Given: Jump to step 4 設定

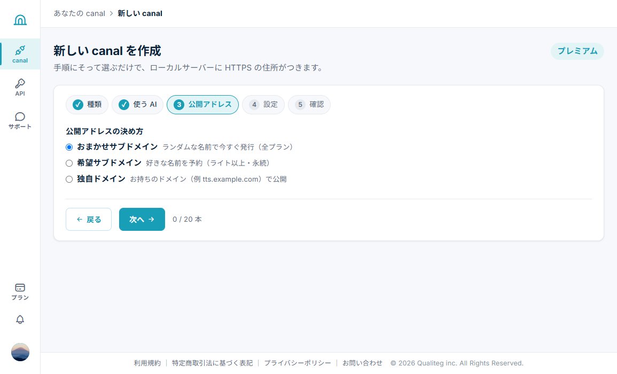Looking at the screenshot, I should pos(263,104).
